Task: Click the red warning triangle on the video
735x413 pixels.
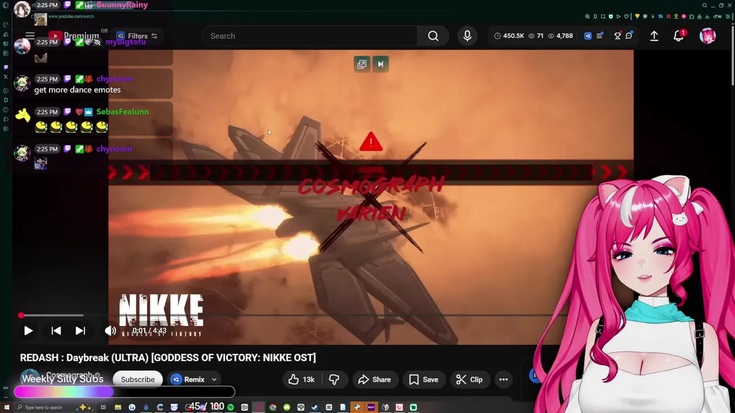Action: click(371, 142)
